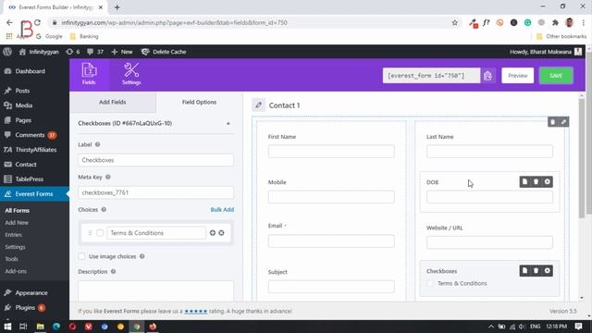This screenshot has width=592, height=333.
Task: Switch to the Field Options tab
Action: point(199,102)
